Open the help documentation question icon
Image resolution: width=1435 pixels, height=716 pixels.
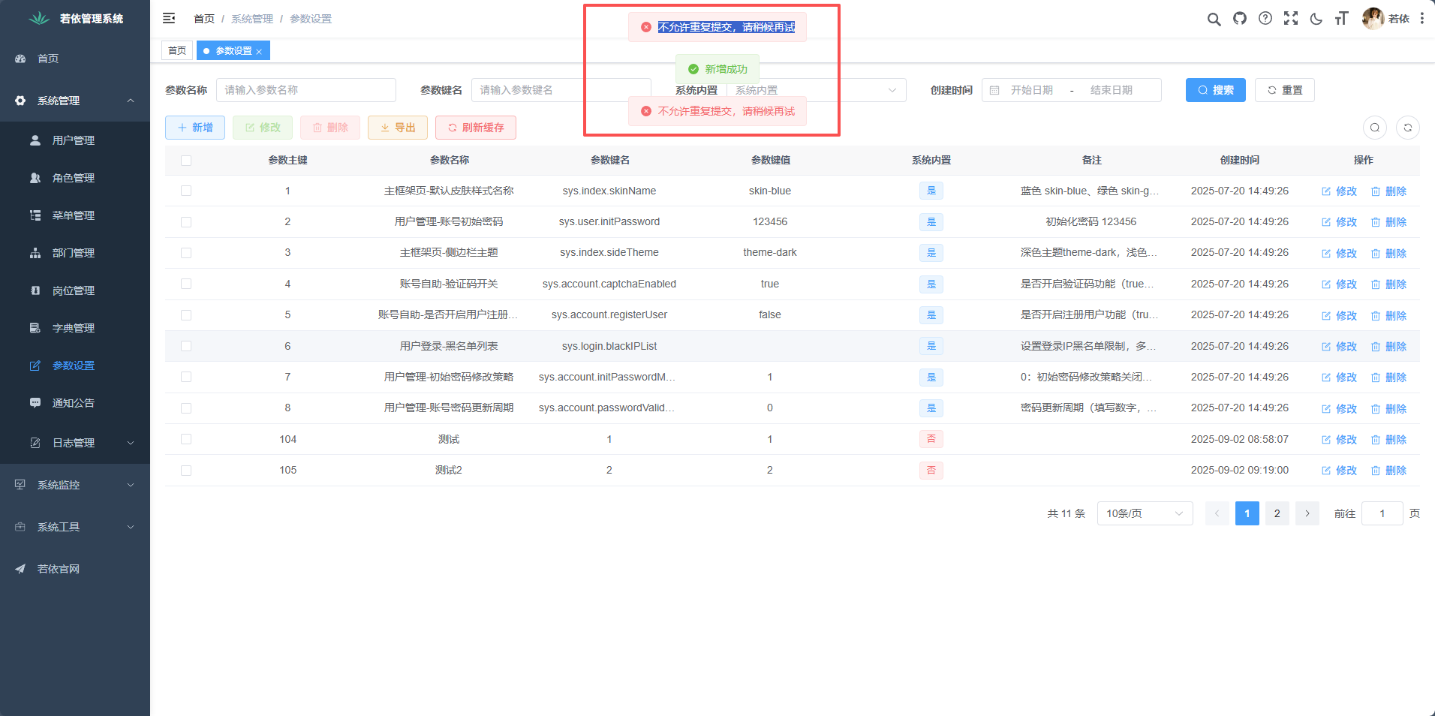pos(1265,18)
